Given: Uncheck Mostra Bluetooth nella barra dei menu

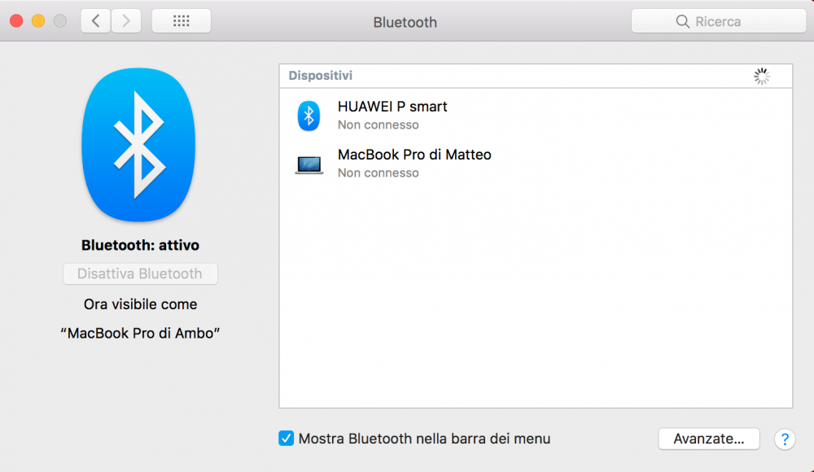Looking at the screenshot, I should [286, 439].
